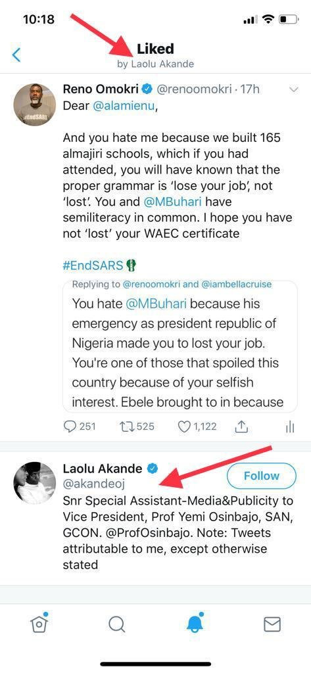Like the tweet with the 1,122 heart icon

click(x=197, y=426)
